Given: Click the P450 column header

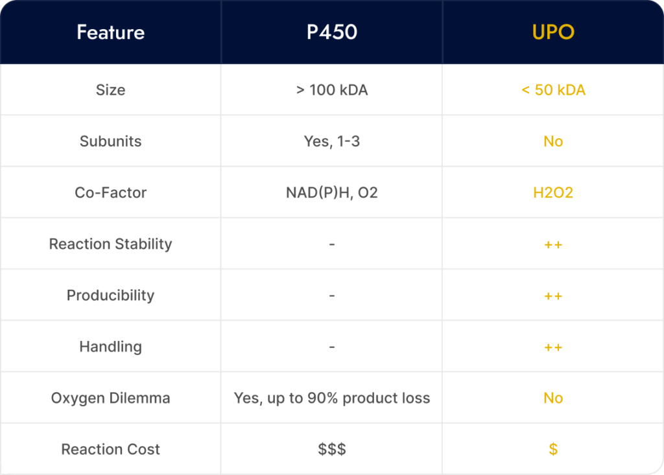Looking at the screenshot, I should coord(331,32).
